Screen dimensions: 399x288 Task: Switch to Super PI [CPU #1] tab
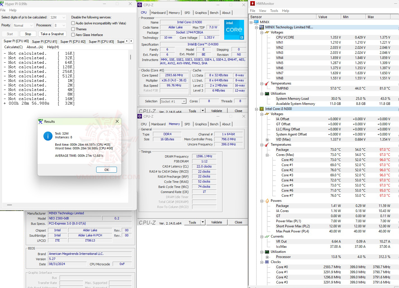tap(45, 42)
